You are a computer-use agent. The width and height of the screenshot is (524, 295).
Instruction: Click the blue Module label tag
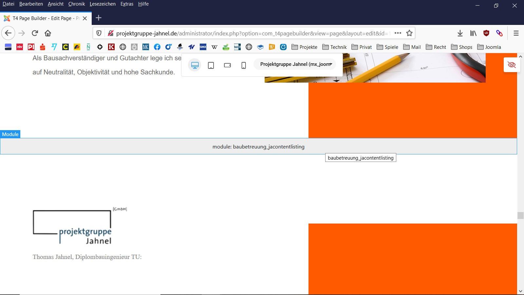[10, 134]
